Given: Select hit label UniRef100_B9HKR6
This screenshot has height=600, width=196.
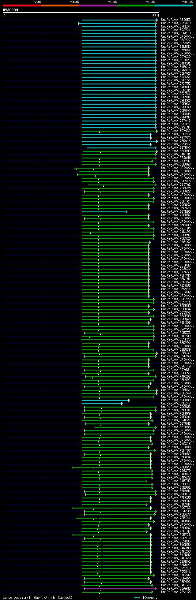Looking at the screenshot, I should point(176,101).
